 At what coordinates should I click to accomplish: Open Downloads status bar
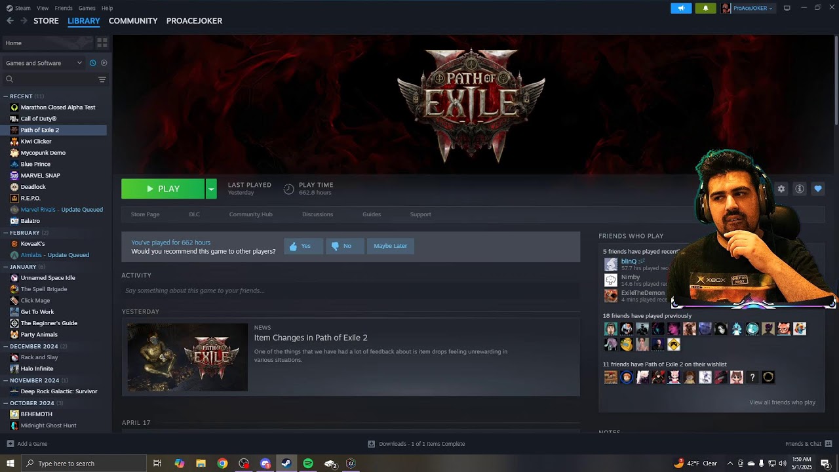[416, 444]
